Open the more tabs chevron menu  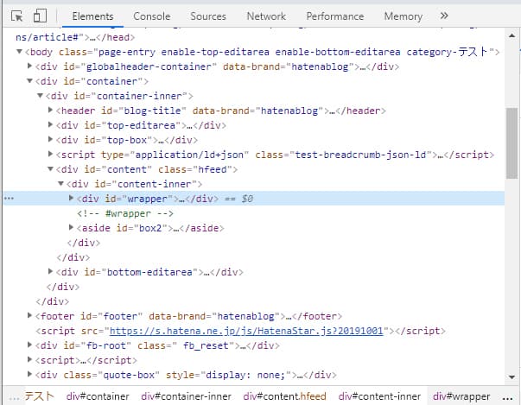[444, 16]
